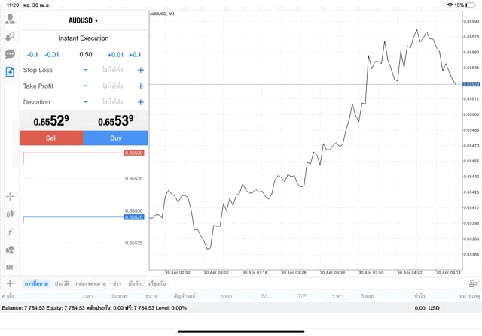482x336 pixels.
Task: Decrease Take Profit with minus button
Action: tap(86, 86)
